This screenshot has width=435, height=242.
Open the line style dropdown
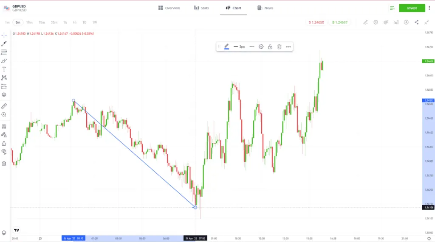[x=252, y=47]
